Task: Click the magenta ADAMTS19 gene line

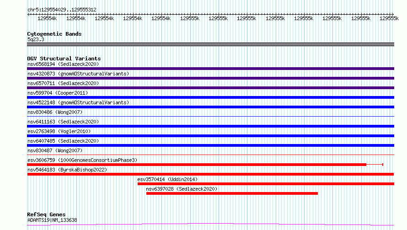Action: (x=210, y=224)
